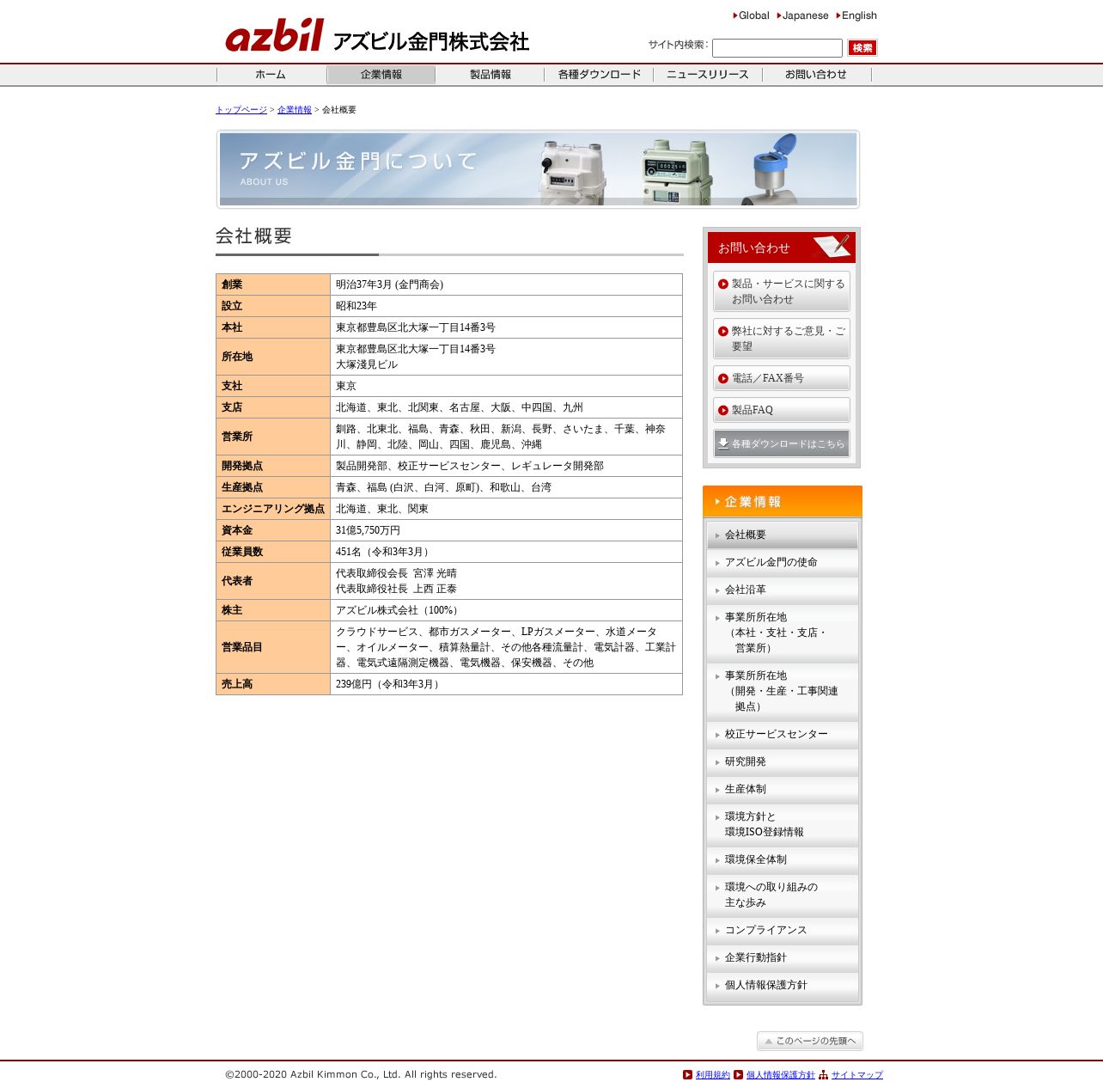Screen dimensions: 1103x1082
Task: Click the 会社概要 page heading
Action: [x=253, y=236]
